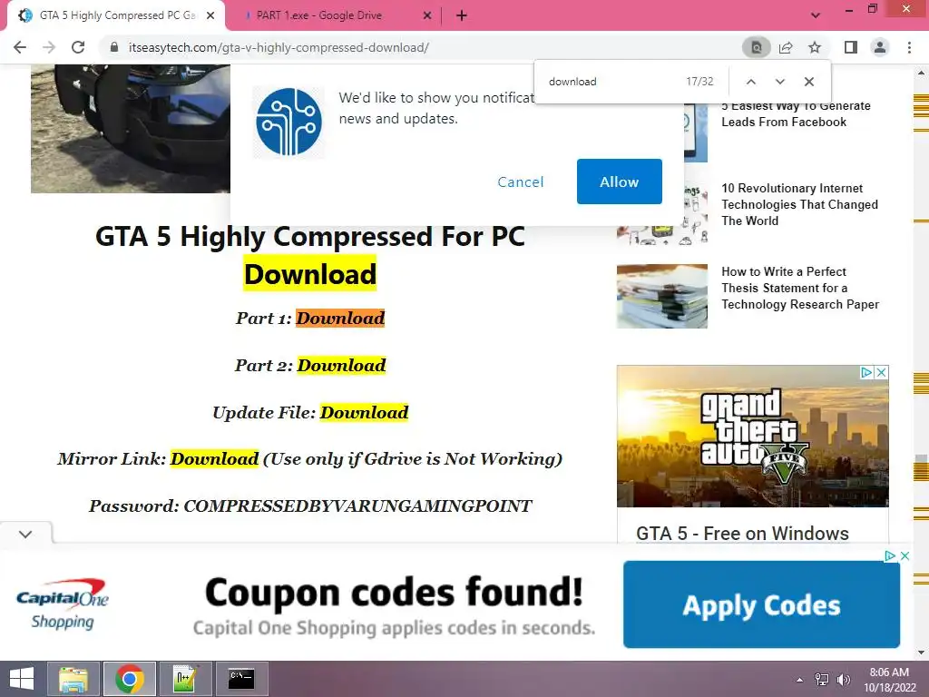Click GTA 5 - Free on Windows text
Screen dimensions: 929x697
pos(742,534)
